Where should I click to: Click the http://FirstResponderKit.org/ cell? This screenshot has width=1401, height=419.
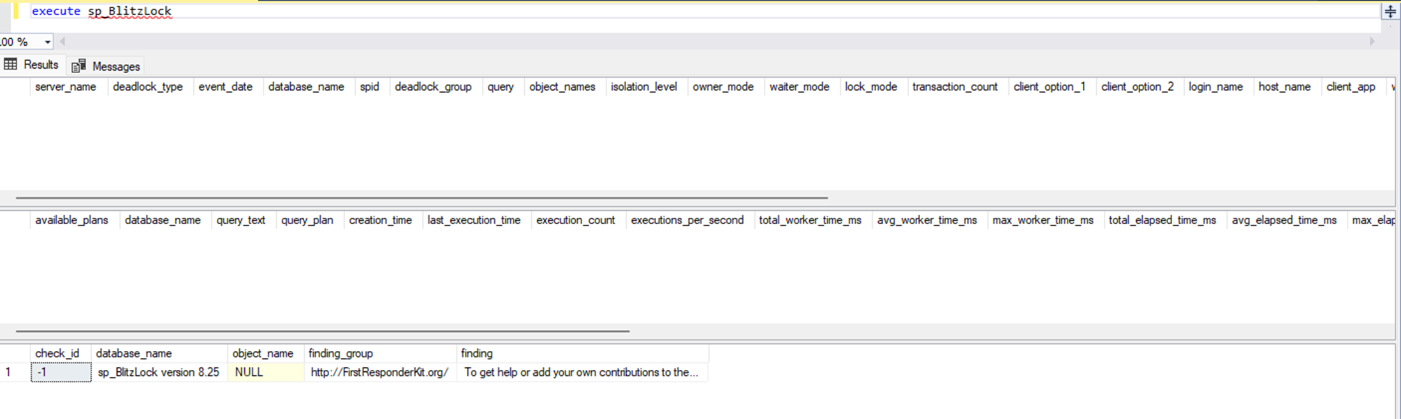pyautogui.click(x=380, y=373)
